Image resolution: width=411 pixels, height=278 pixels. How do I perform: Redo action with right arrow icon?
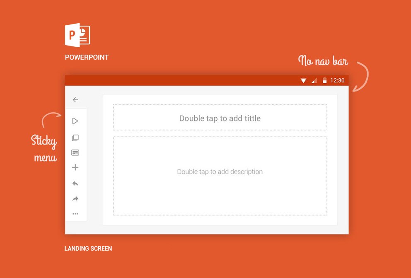[75, 198]
